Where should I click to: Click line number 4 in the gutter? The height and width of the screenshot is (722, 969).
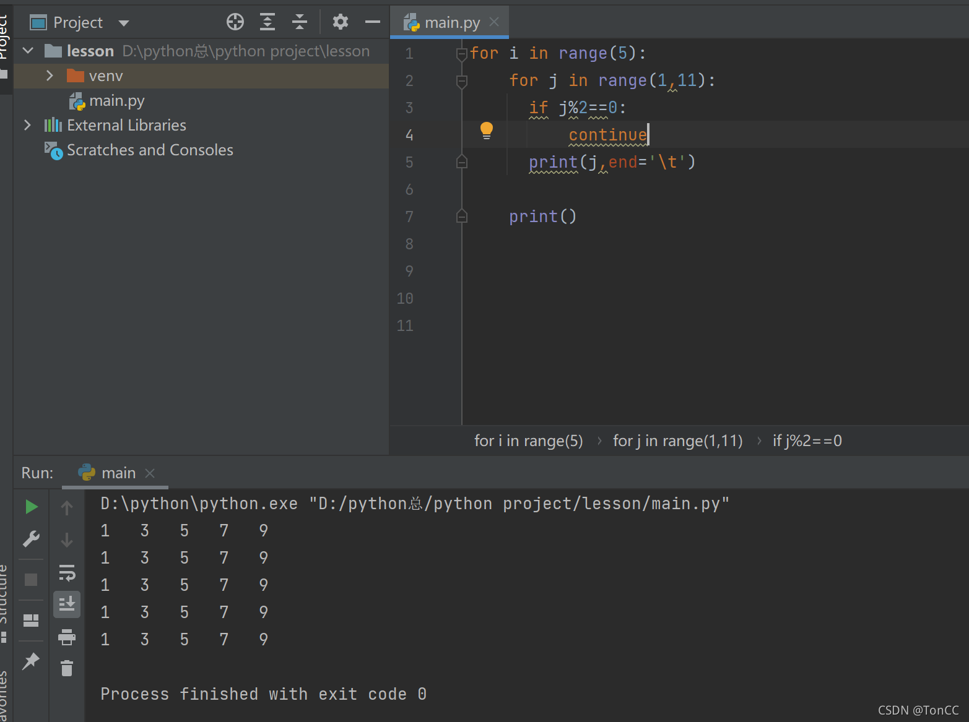[x=409, y=135]
